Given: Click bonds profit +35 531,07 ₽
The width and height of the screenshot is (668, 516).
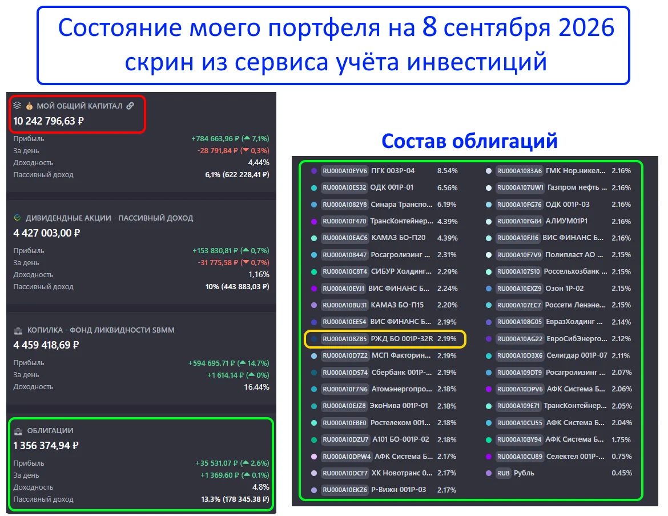Looking at the screenshot, I should tap(216, 463).
